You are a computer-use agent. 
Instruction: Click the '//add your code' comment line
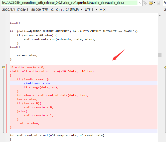tap(37, 83)
